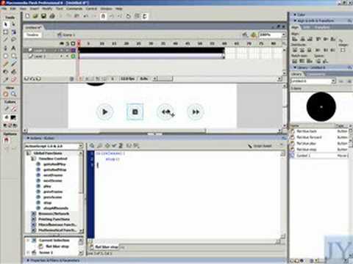Toggle the To Stage align button
The width and height of the screenshot is (353, 264).
tap(343, 50)
